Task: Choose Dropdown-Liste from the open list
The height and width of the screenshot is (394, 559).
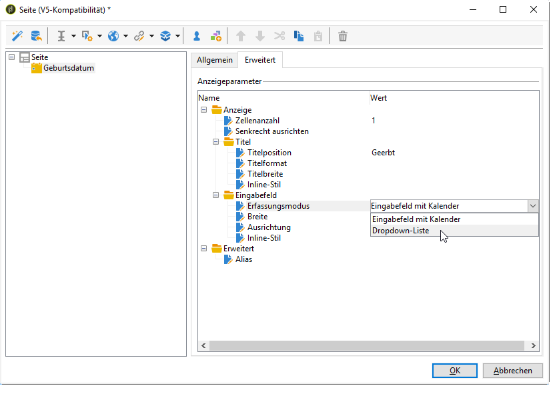Action: [400, 231]
